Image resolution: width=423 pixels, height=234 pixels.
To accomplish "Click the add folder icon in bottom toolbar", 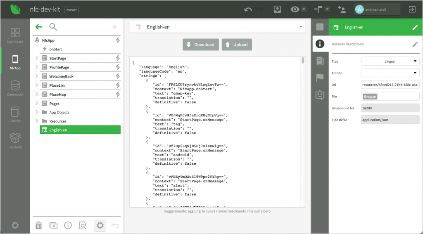I will click(53, 225).
